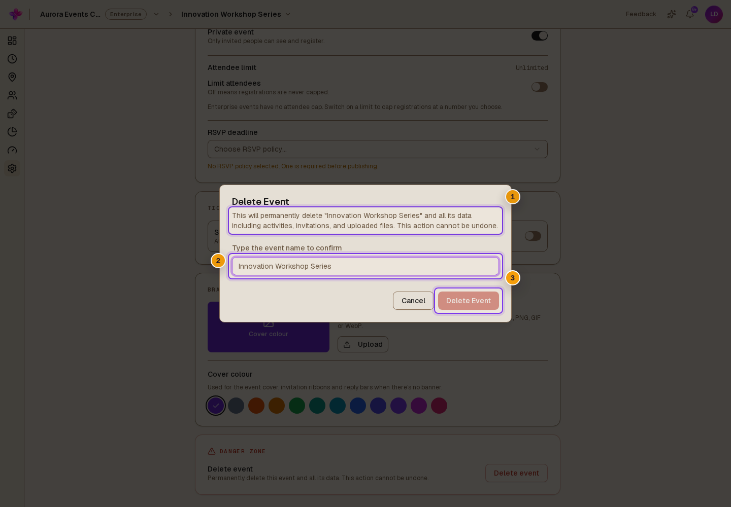This screenshot has width=731, height=507.
Task: Select the settings gear in sidebar
Action: [12, 168]
